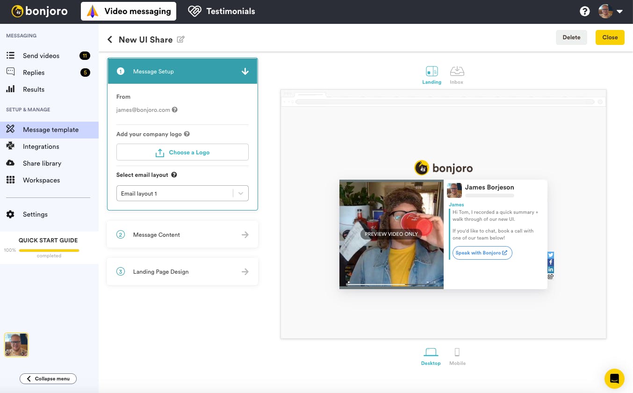Click the share link icon below LinkedIn
633x393 pixels.
pos(551,277)
